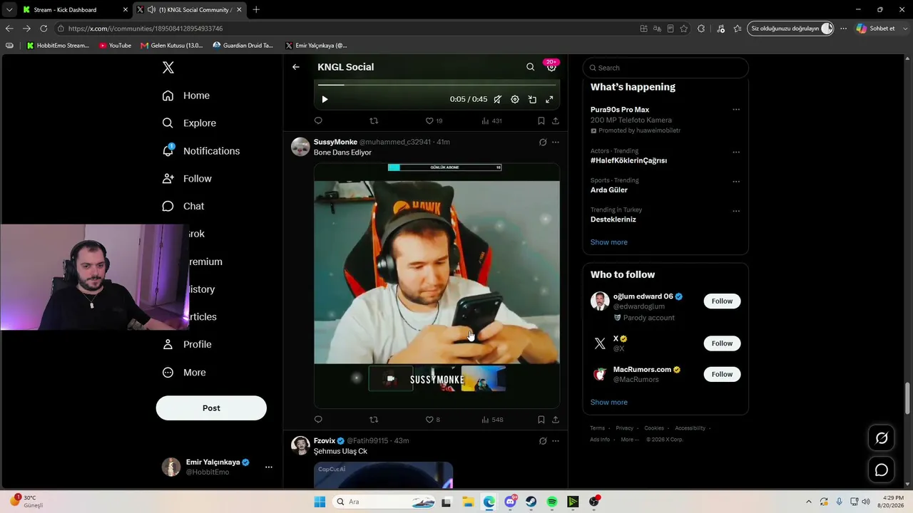The height and width of the screenshot is (513, 913).
Task: Follow oğlum edward 06
Action: (722, 301)
